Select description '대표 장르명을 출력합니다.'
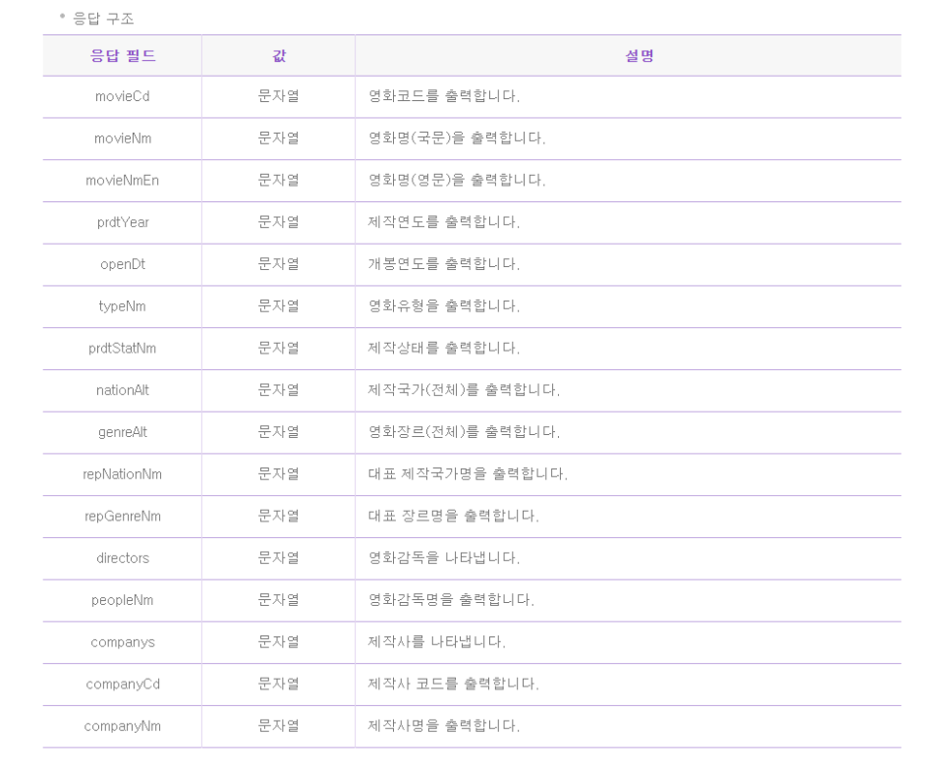 (x=453, y=516)
